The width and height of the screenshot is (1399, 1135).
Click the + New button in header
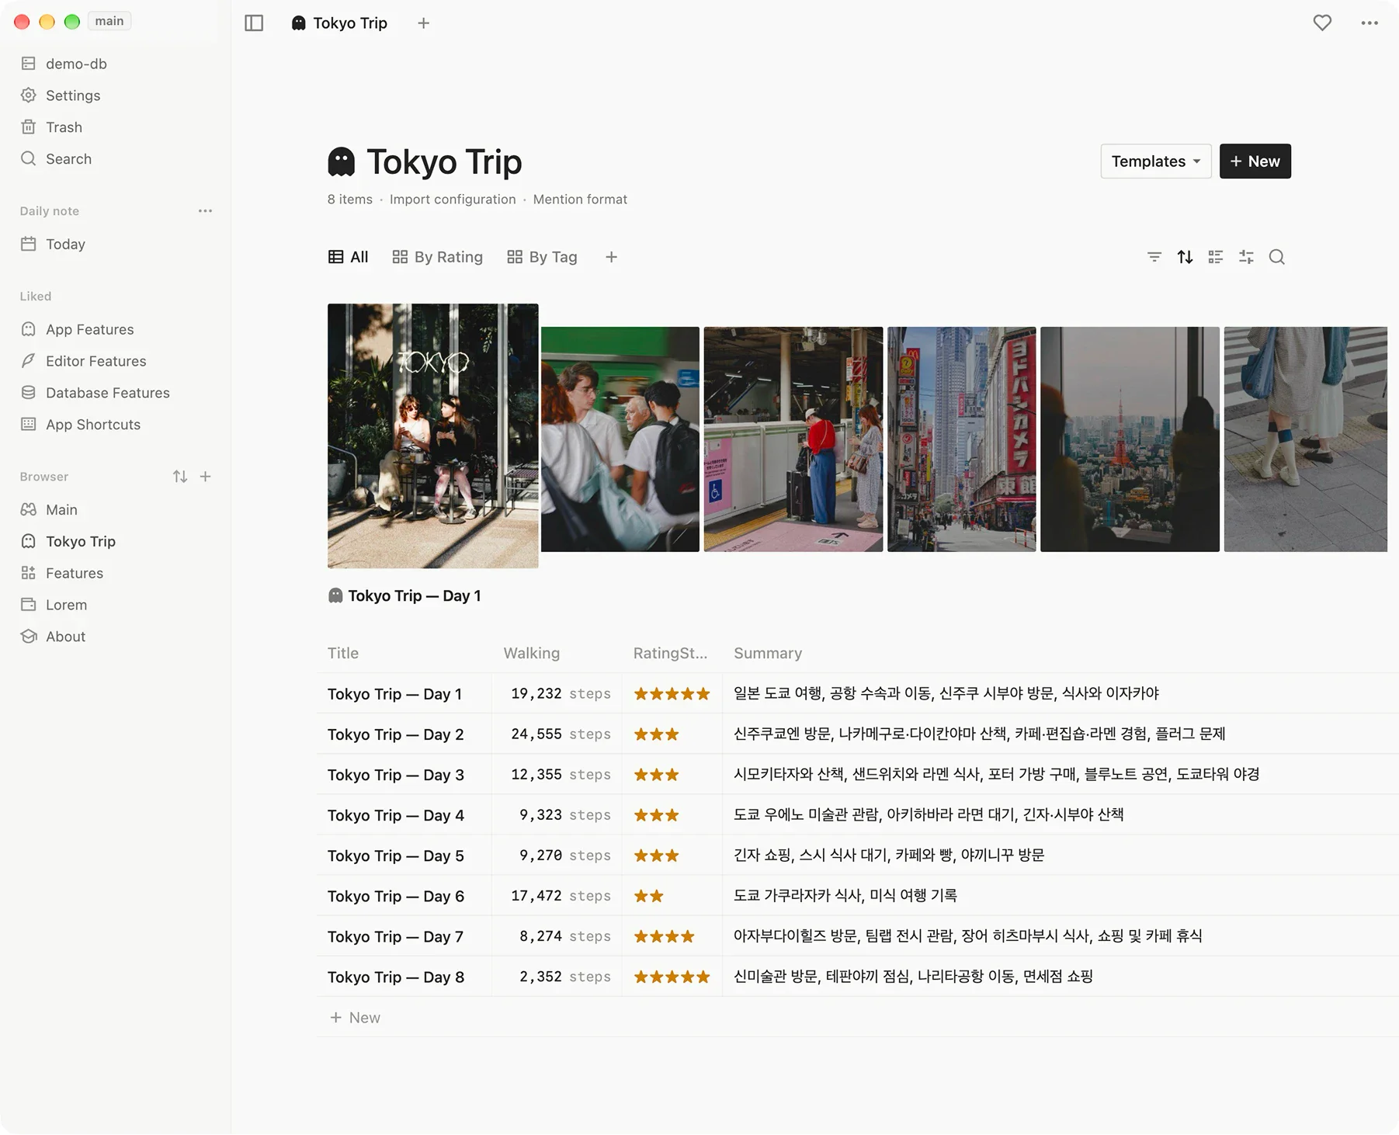tap(1255, 161)
